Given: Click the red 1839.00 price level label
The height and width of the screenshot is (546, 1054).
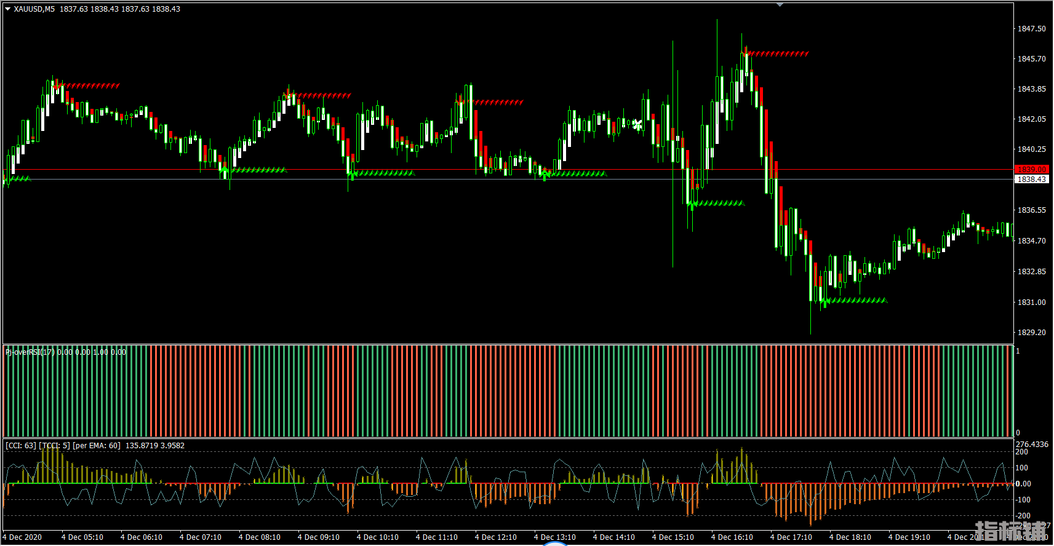Looking at the screenshot, I should tap(1031, 169).
